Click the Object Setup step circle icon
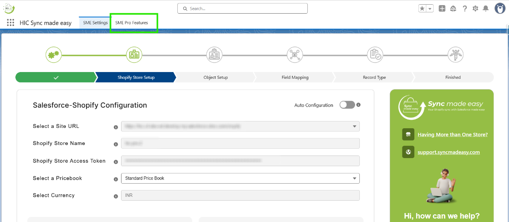The width and height of the screenshot is (509, 222). coord(214,55)
